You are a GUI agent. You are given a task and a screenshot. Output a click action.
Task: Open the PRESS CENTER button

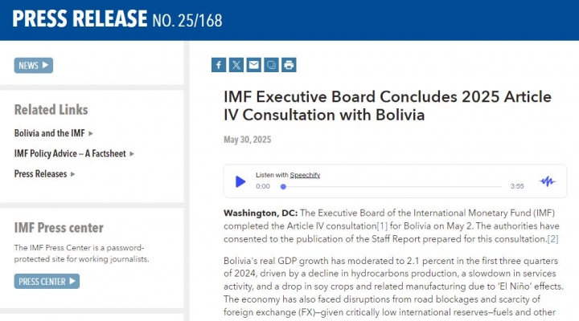(47, 282)
